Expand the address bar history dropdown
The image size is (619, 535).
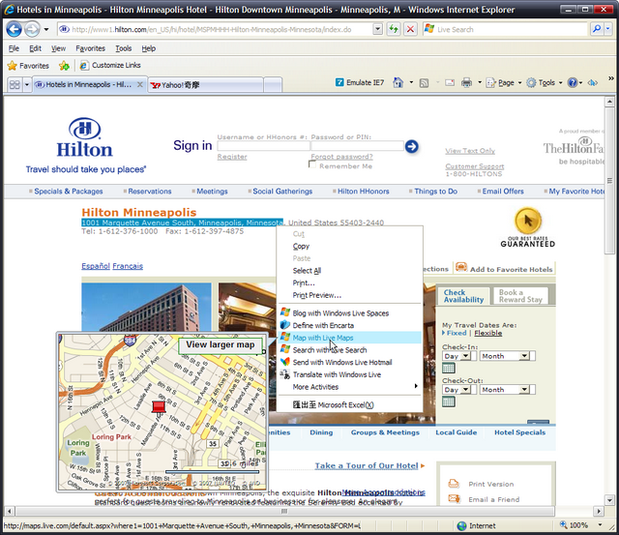pyautogui.click(x=378, y=29)
